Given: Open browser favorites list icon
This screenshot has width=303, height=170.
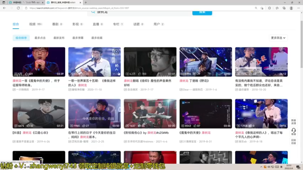Looking at the screenshot, I should click(277, 8).
